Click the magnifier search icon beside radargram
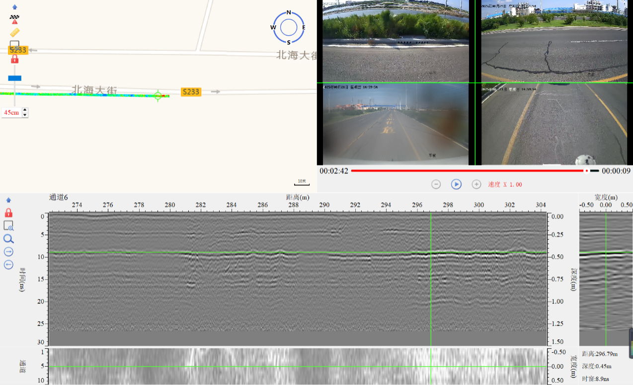Viewport: 633px width, 385px height. tap(8, 239)
